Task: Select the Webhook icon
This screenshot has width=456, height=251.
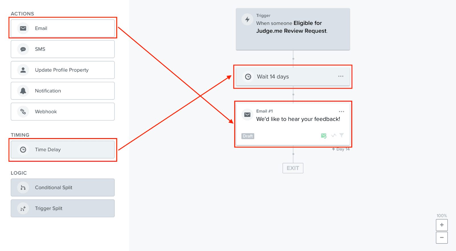Action: [23, 112]
